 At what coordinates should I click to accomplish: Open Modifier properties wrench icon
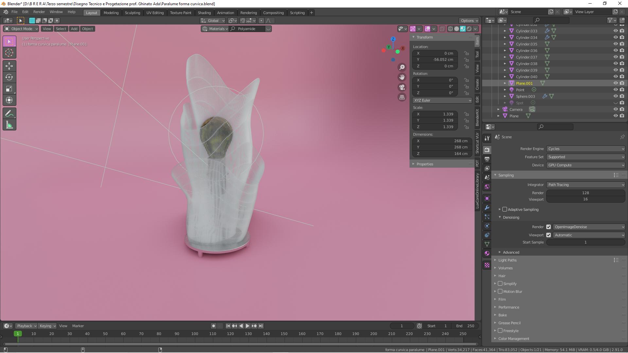(x=487, y=208)
